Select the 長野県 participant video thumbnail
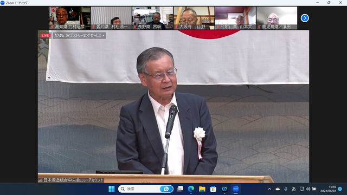The image size is (347, 195). (153, 18)
